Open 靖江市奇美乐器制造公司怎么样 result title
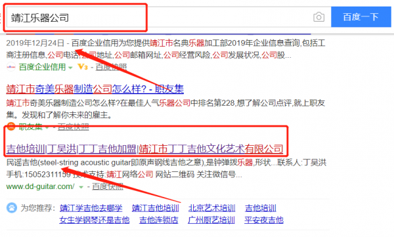This screenshot has width=394, height=237. 95,89
